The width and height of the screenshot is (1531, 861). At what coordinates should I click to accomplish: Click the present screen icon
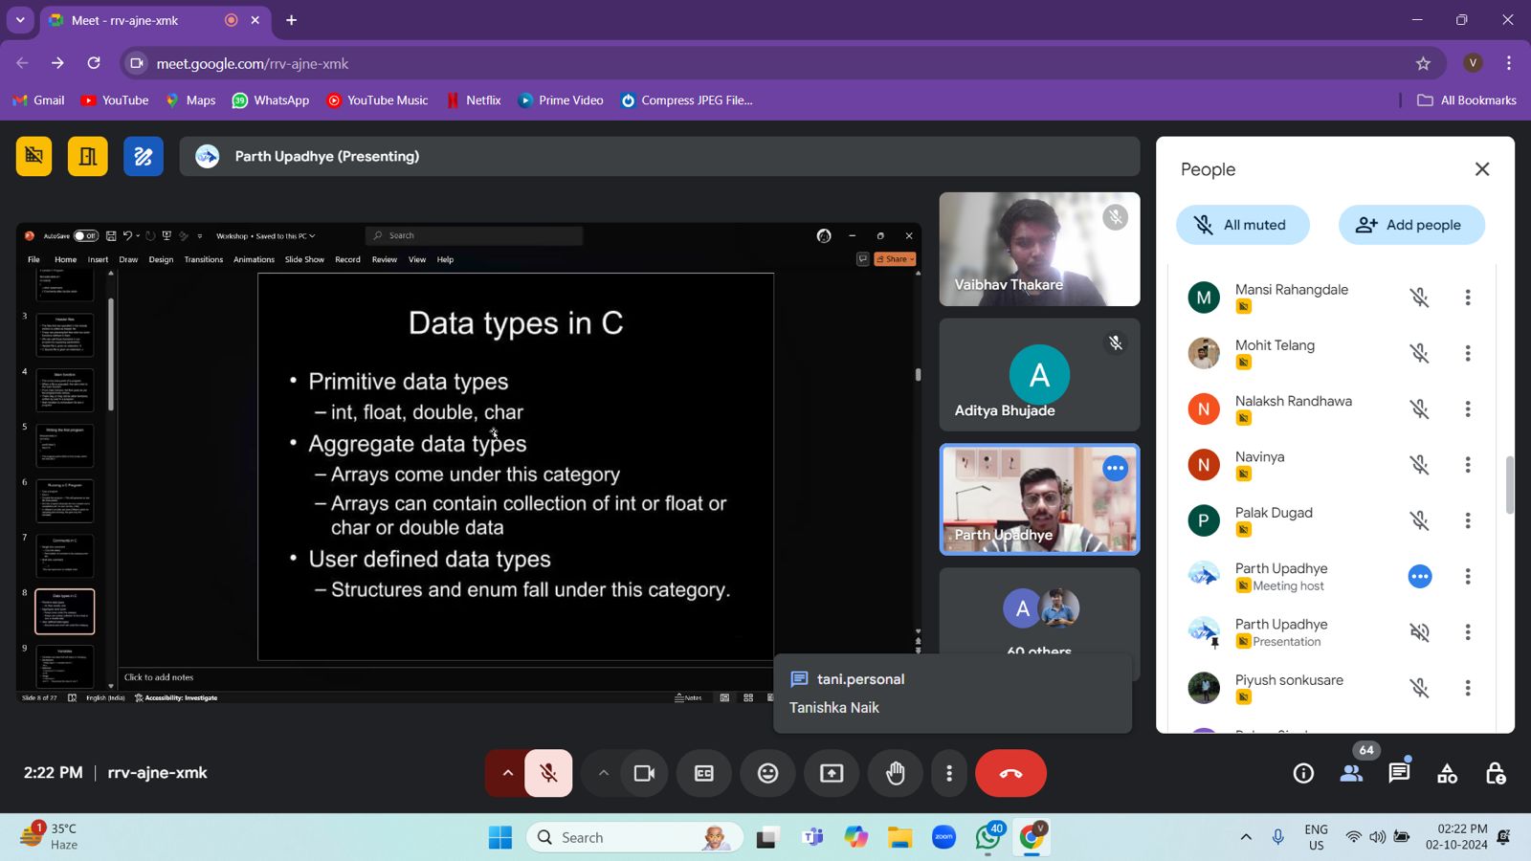[832, 773]
